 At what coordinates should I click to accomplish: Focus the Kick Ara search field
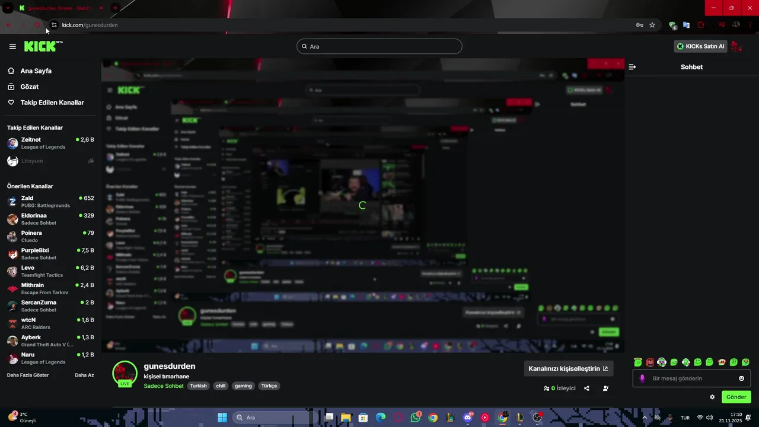pyautogui.click(x=379, y=46)
